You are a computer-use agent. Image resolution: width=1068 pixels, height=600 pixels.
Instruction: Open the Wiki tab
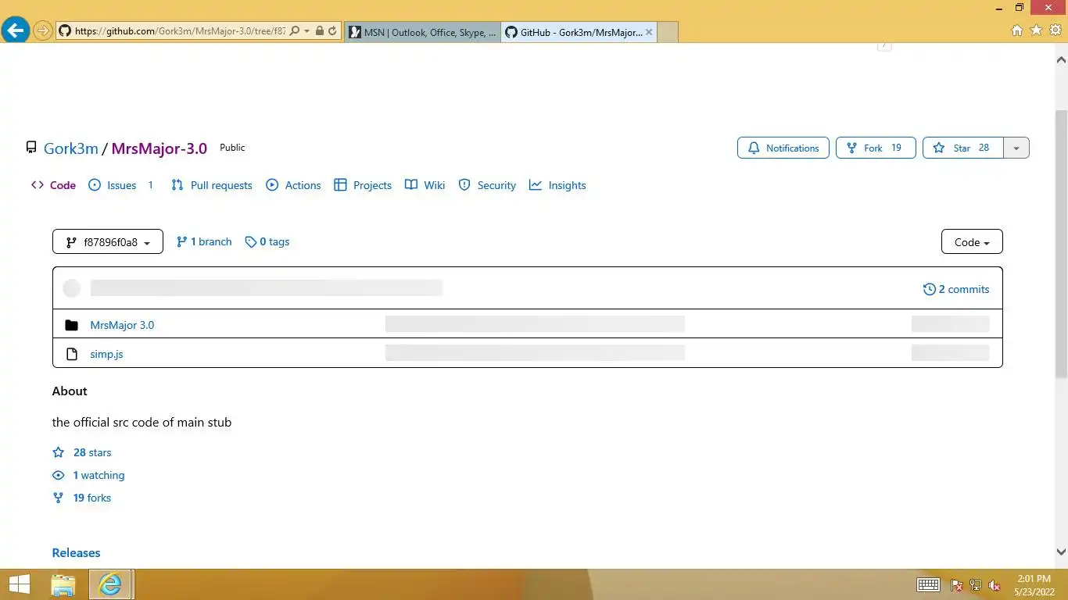pos(425,185)
